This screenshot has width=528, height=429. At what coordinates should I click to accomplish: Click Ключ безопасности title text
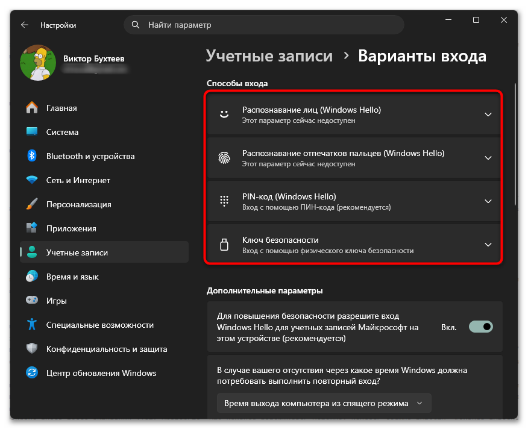coord(280,240)
